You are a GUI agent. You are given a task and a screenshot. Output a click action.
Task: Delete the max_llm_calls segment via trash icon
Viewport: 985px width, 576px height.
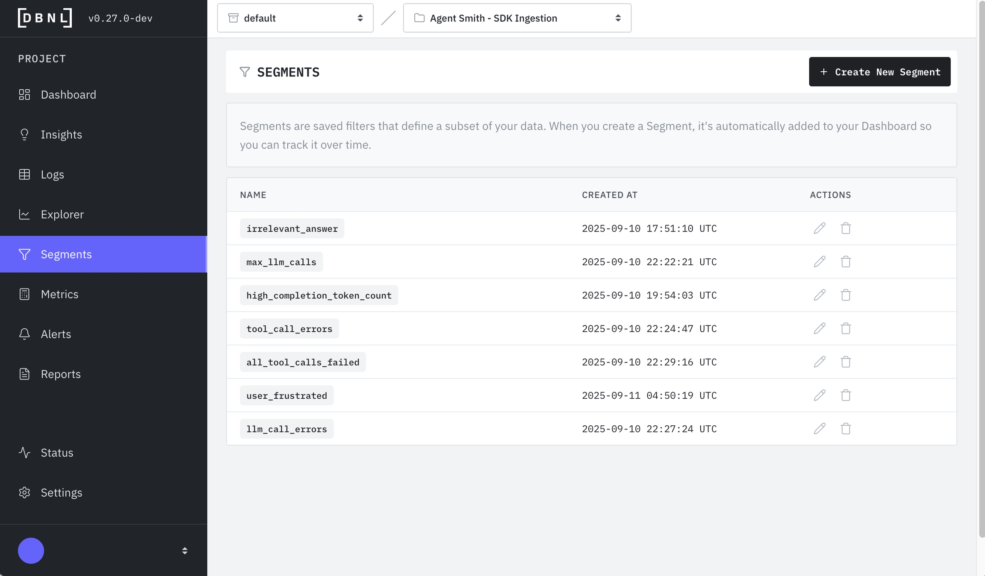(x=845, y=261)
